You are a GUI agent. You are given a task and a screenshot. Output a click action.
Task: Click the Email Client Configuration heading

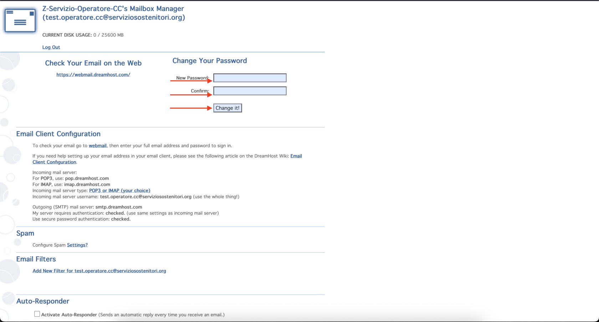(58, 134)
